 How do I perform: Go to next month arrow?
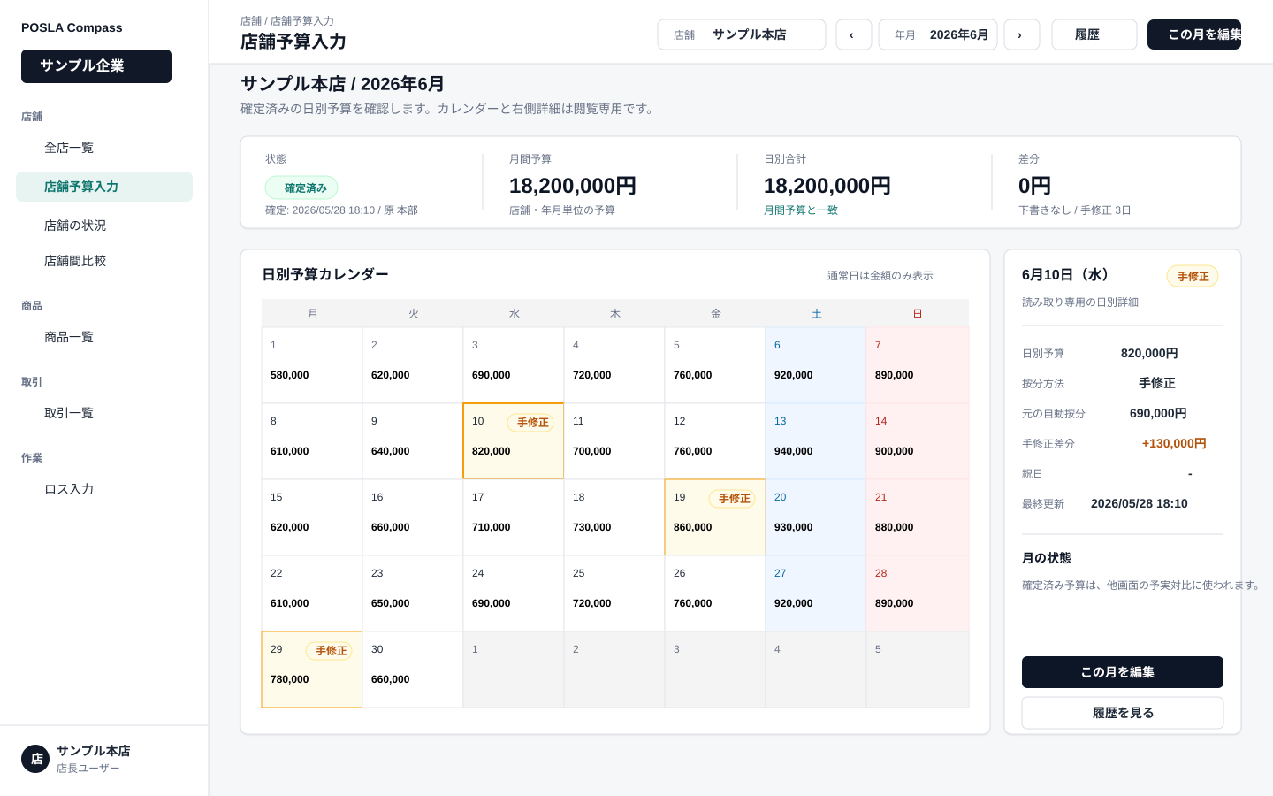pos(1021,34)
